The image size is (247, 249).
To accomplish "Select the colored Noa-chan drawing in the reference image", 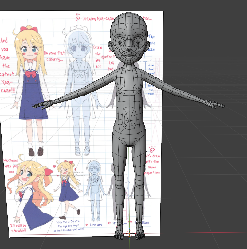I will pyautogui.click(x=30, y=91).
